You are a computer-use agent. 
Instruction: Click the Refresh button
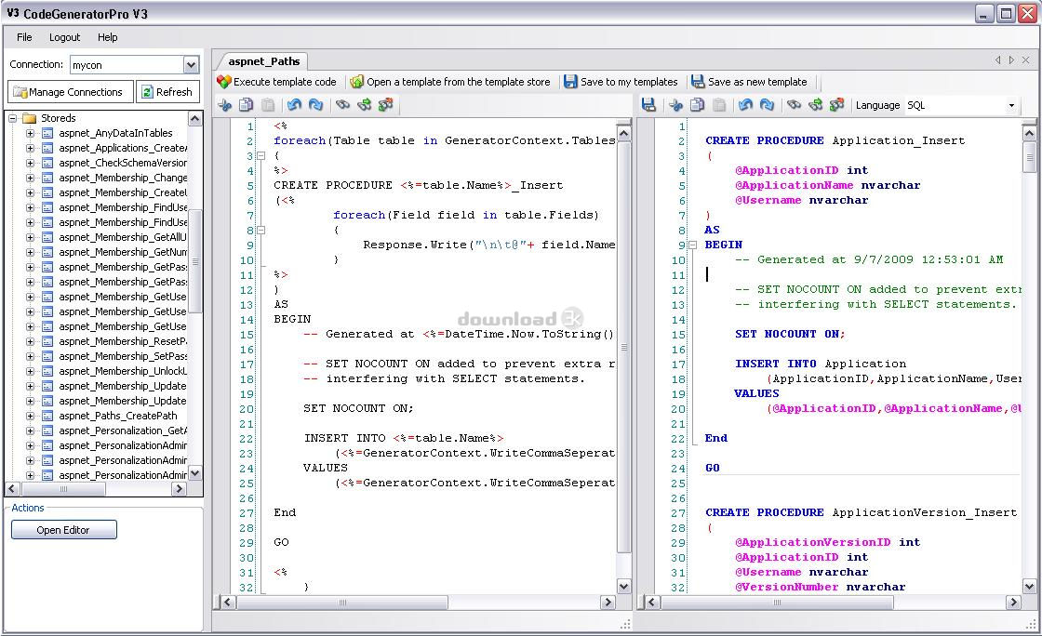point(167,92)
